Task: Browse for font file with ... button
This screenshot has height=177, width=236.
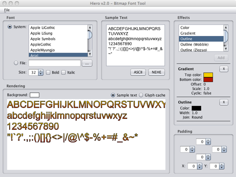Action: 87,63
